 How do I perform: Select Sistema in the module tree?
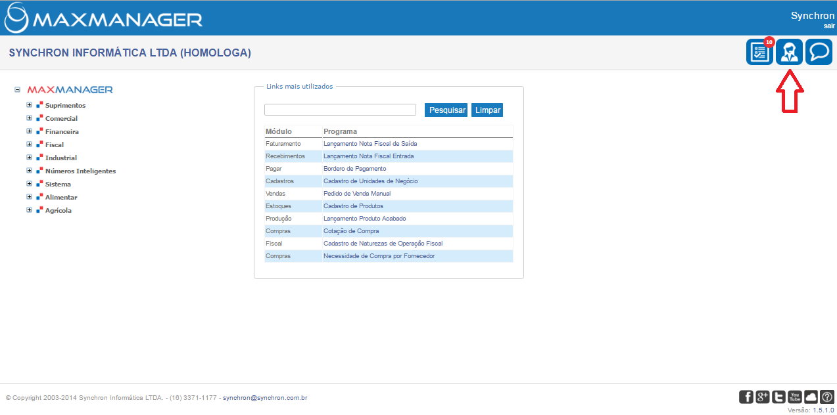[x=58, y=184]
